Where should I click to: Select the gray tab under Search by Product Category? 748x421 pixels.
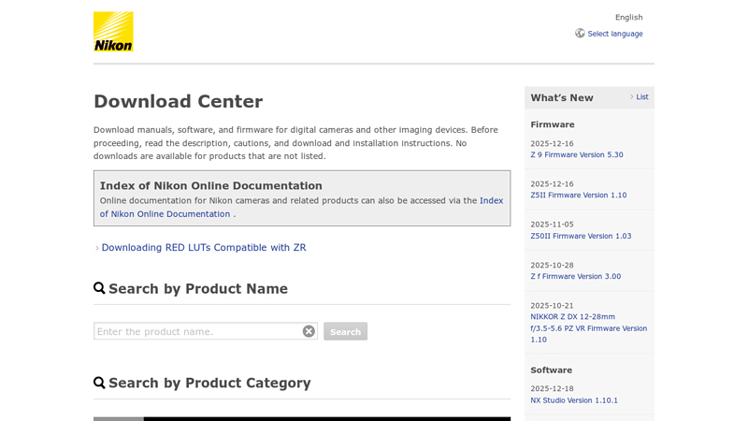(118, 418)
